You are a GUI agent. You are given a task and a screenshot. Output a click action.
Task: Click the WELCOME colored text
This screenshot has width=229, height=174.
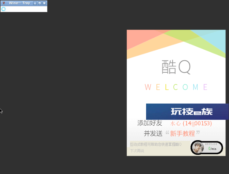point(176,87)
